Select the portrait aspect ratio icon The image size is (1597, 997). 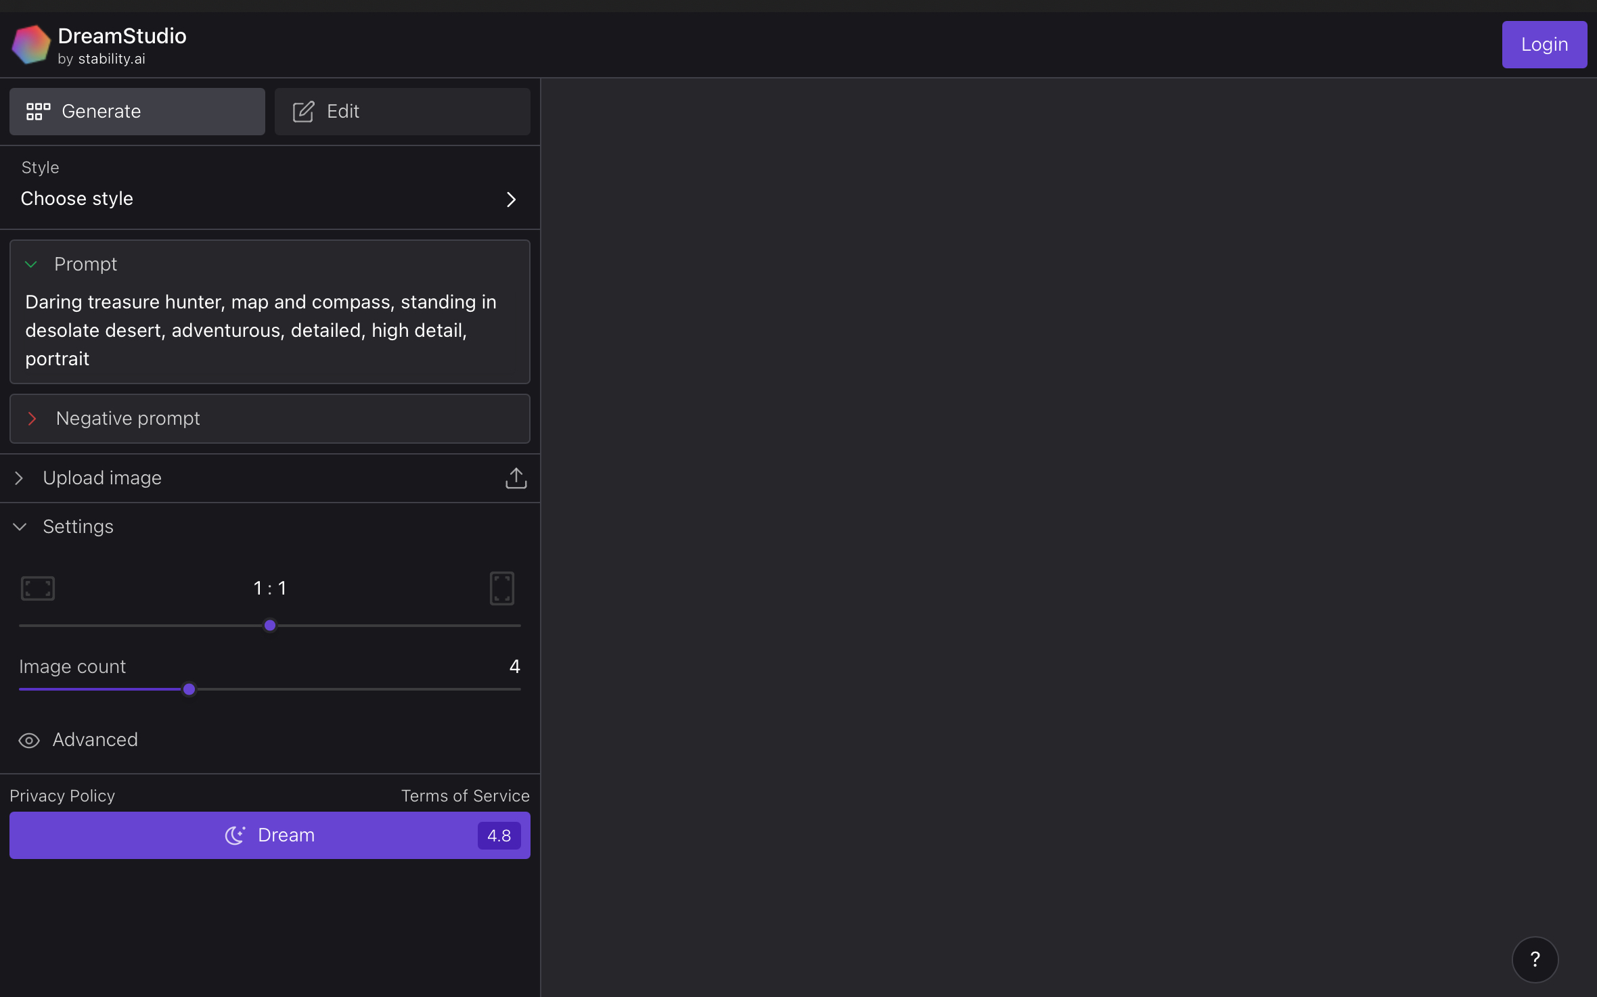click(502, 588)
